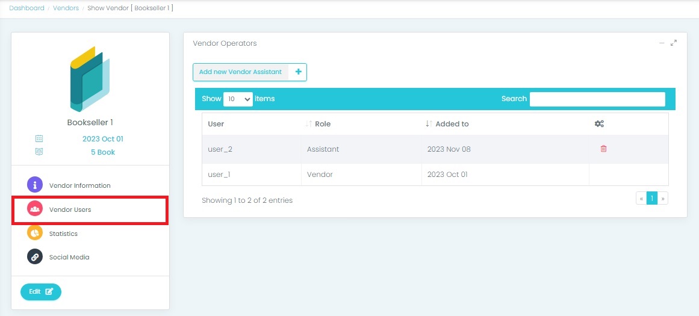The image size is (699, 316).
Task: Click the red trash icon for user_2
Action: coord(603,149)
